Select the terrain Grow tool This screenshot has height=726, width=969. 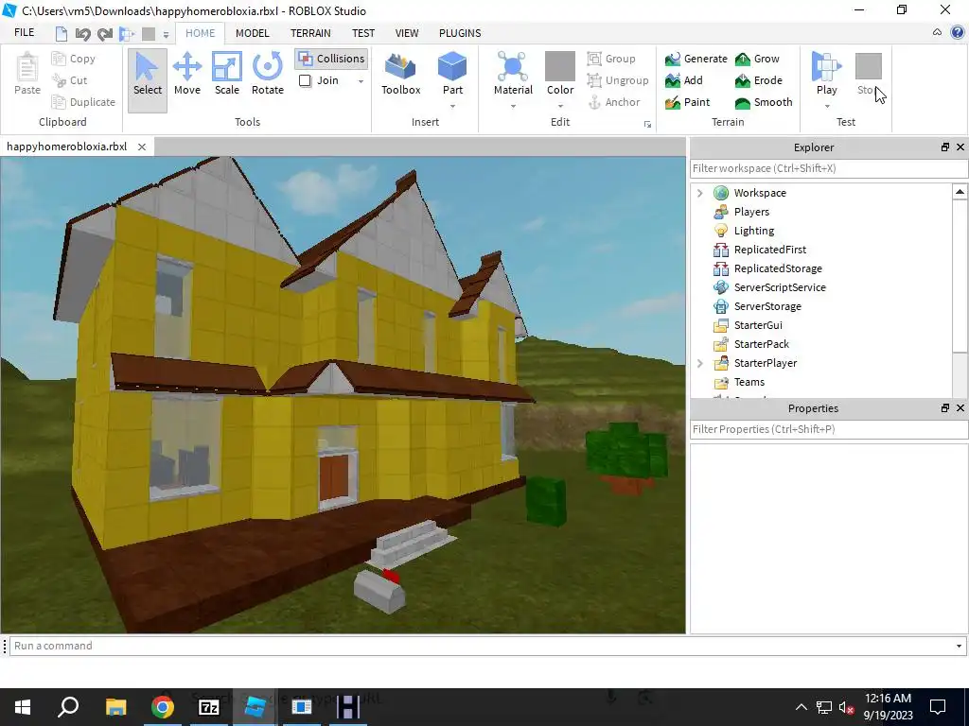tap(757, 59)
